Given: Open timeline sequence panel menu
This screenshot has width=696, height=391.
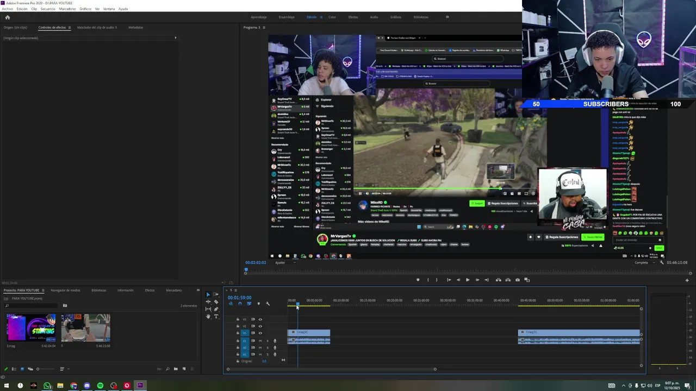Looking at the screenshot, I should tap(236, 290).
